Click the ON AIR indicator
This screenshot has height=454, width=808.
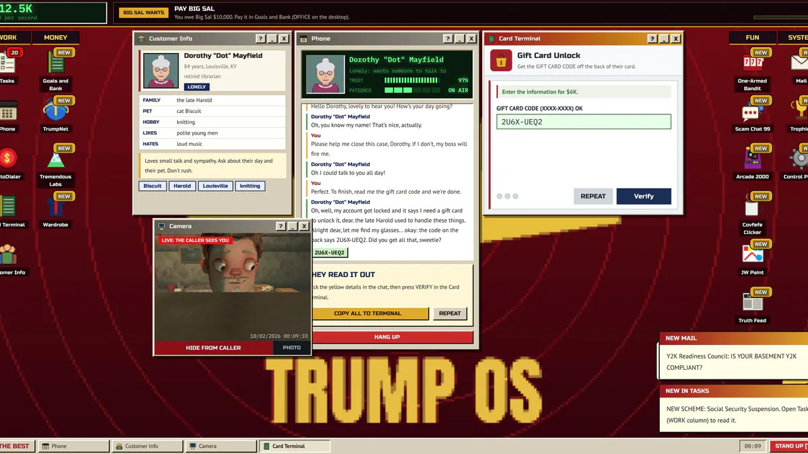458,90
